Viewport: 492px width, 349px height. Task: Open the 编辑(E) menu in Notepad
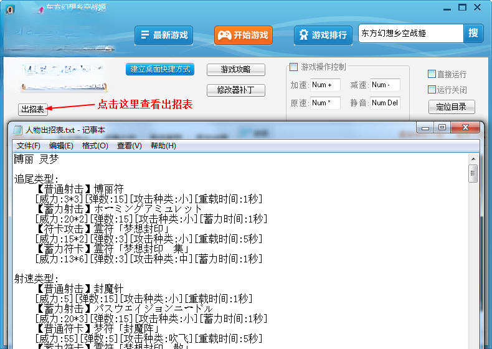tap(61, 146)
